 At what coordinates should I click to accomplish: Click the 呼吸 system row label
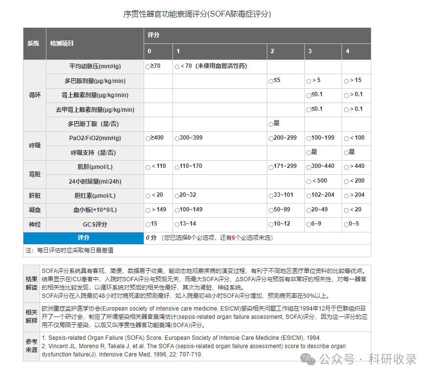(35, 146)
